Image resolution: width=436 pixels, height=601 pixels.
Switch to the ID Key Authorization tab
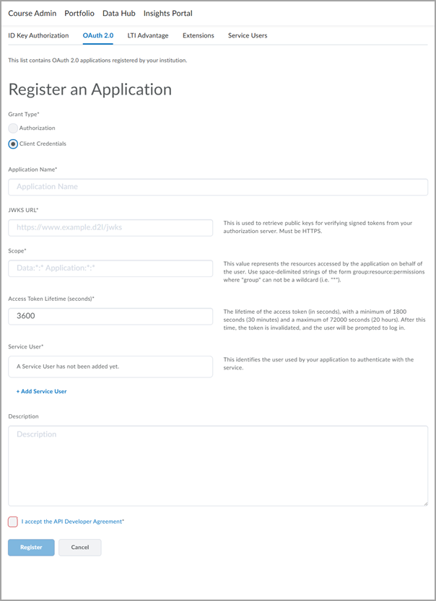click(38, 35)
